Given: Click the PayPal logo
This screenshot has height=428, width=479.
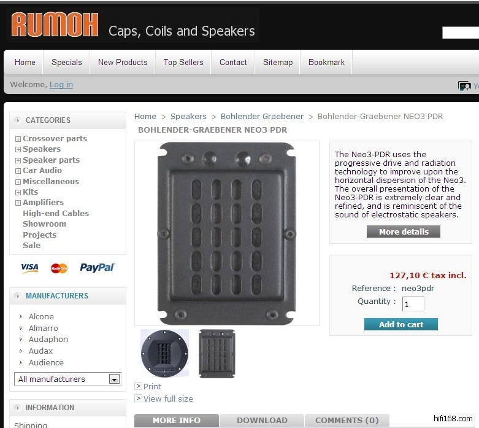Looking at the screenshot, I should point(97,267).
